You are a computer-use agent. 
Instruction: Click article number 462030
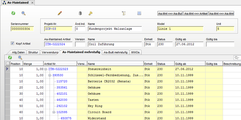point(62,100)
